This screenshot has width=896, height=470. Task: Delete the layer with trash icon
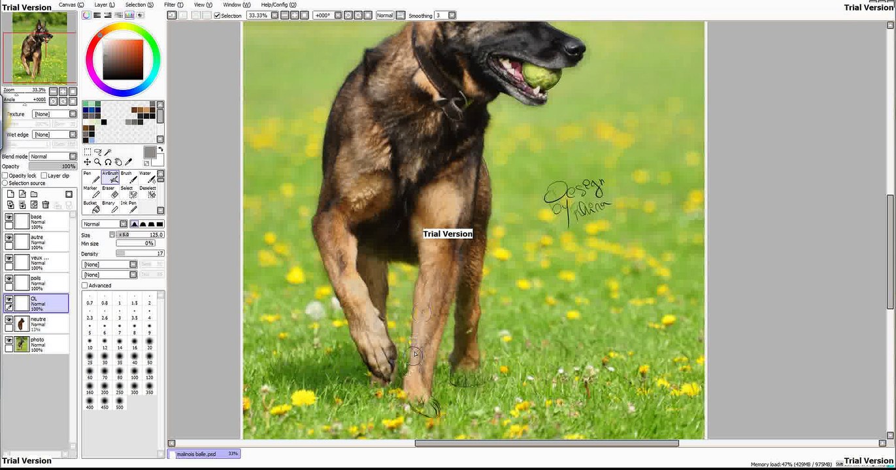pos(46,205)
